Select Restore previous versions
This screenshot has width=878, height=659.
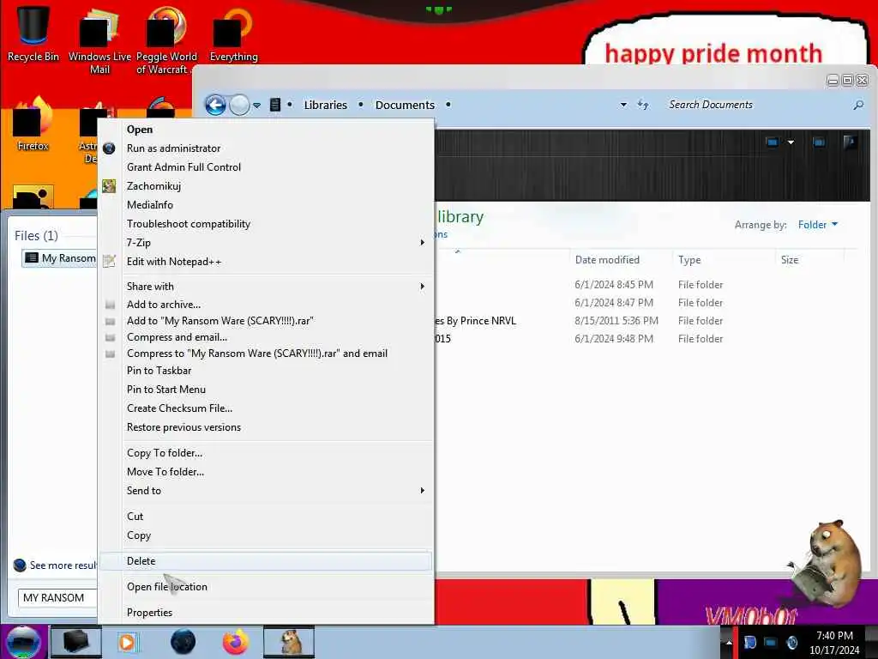(x=266, y=427)
